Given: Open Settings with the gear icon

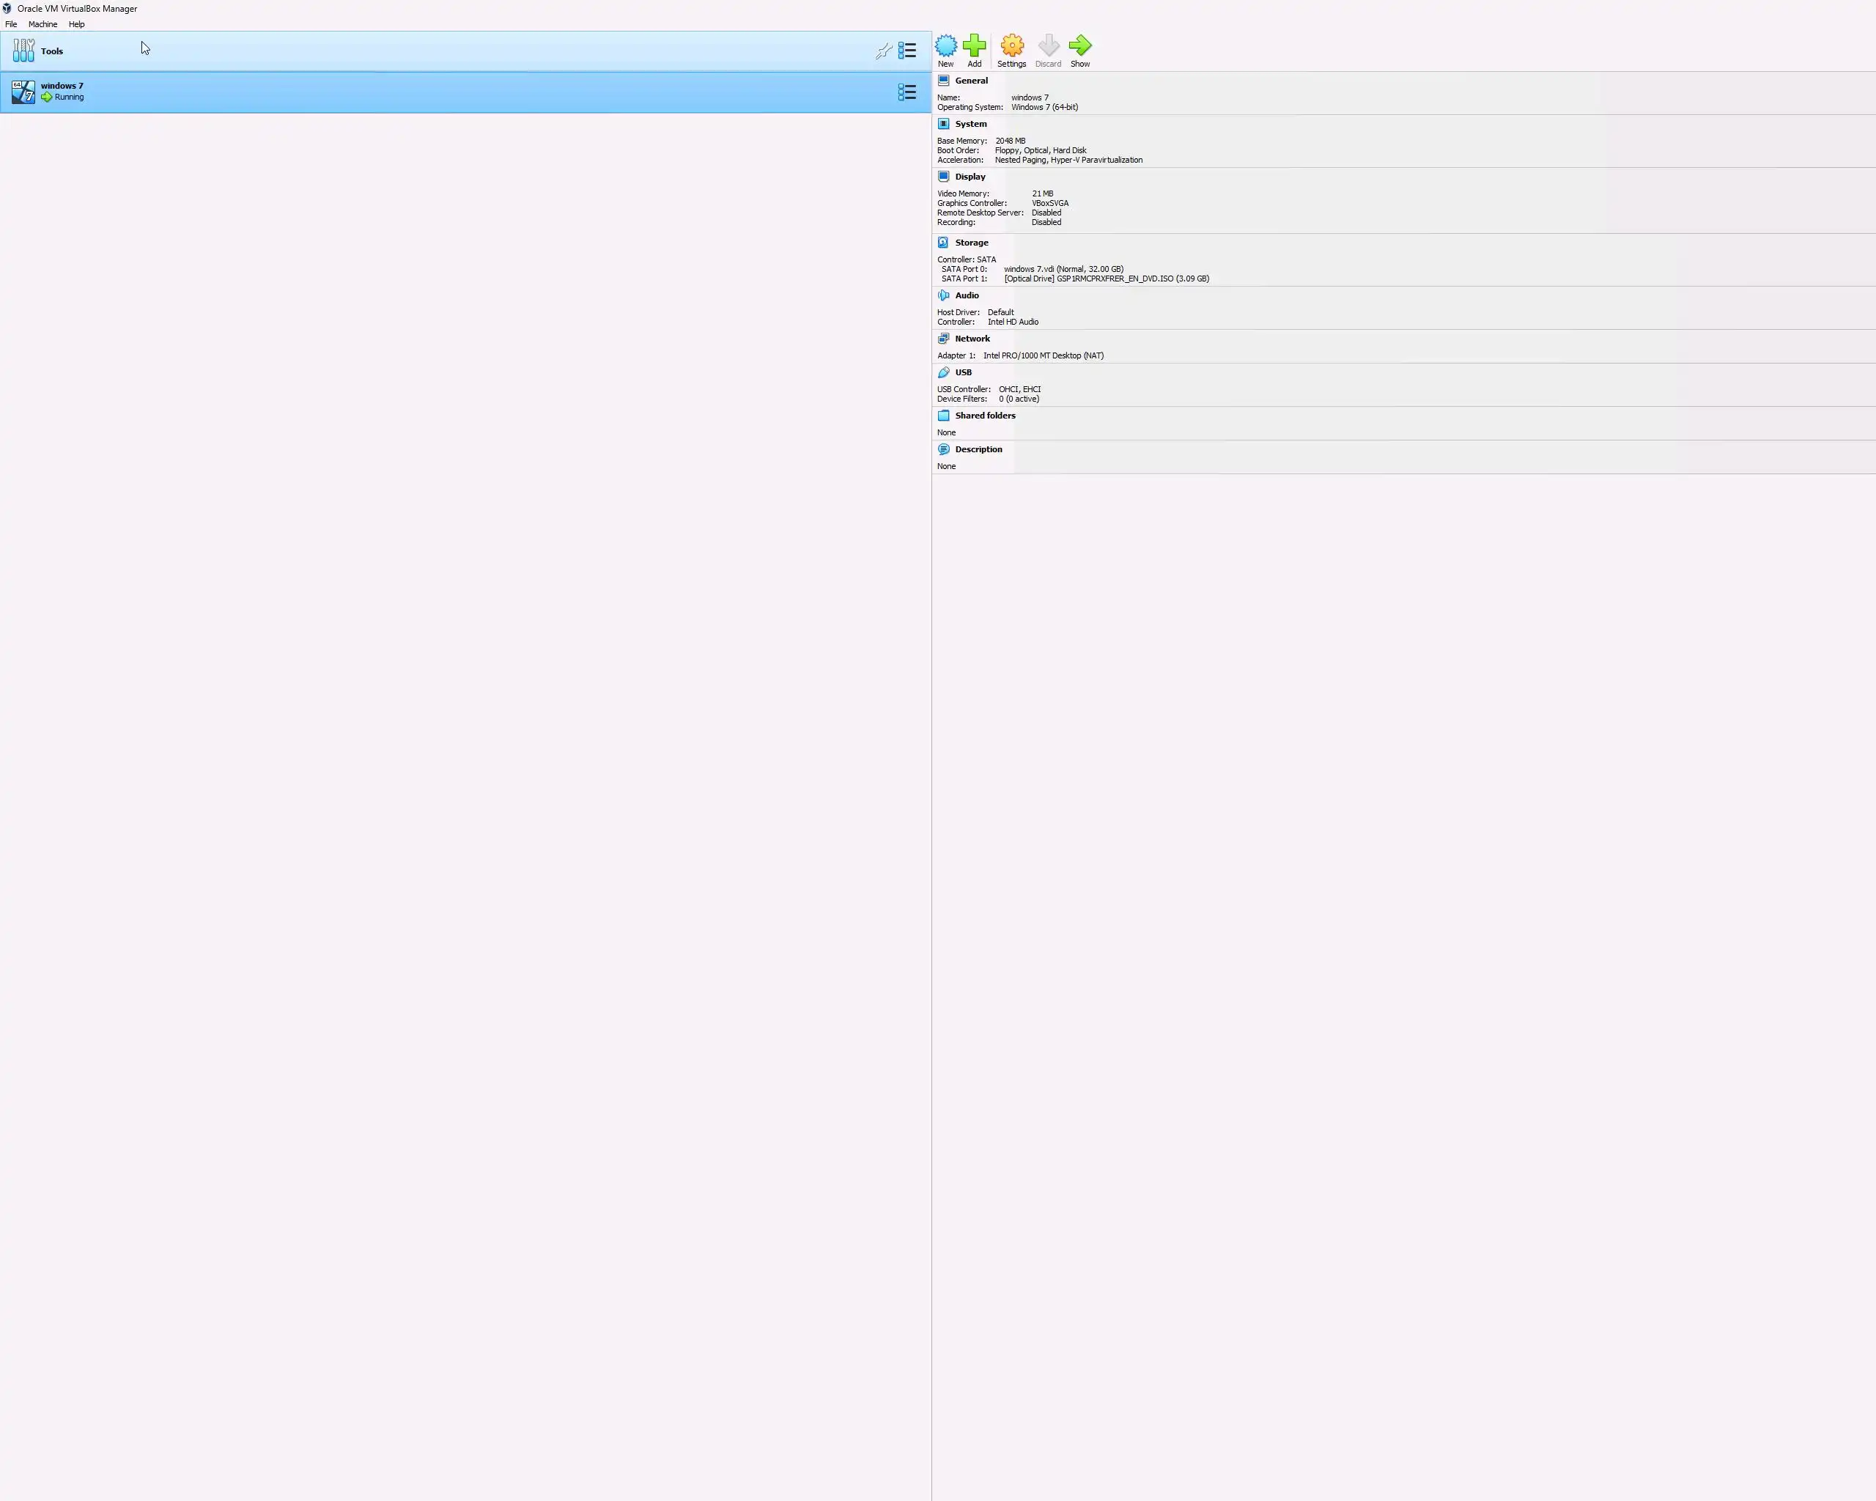Looking at the screenshot, I should point(1011,46).
